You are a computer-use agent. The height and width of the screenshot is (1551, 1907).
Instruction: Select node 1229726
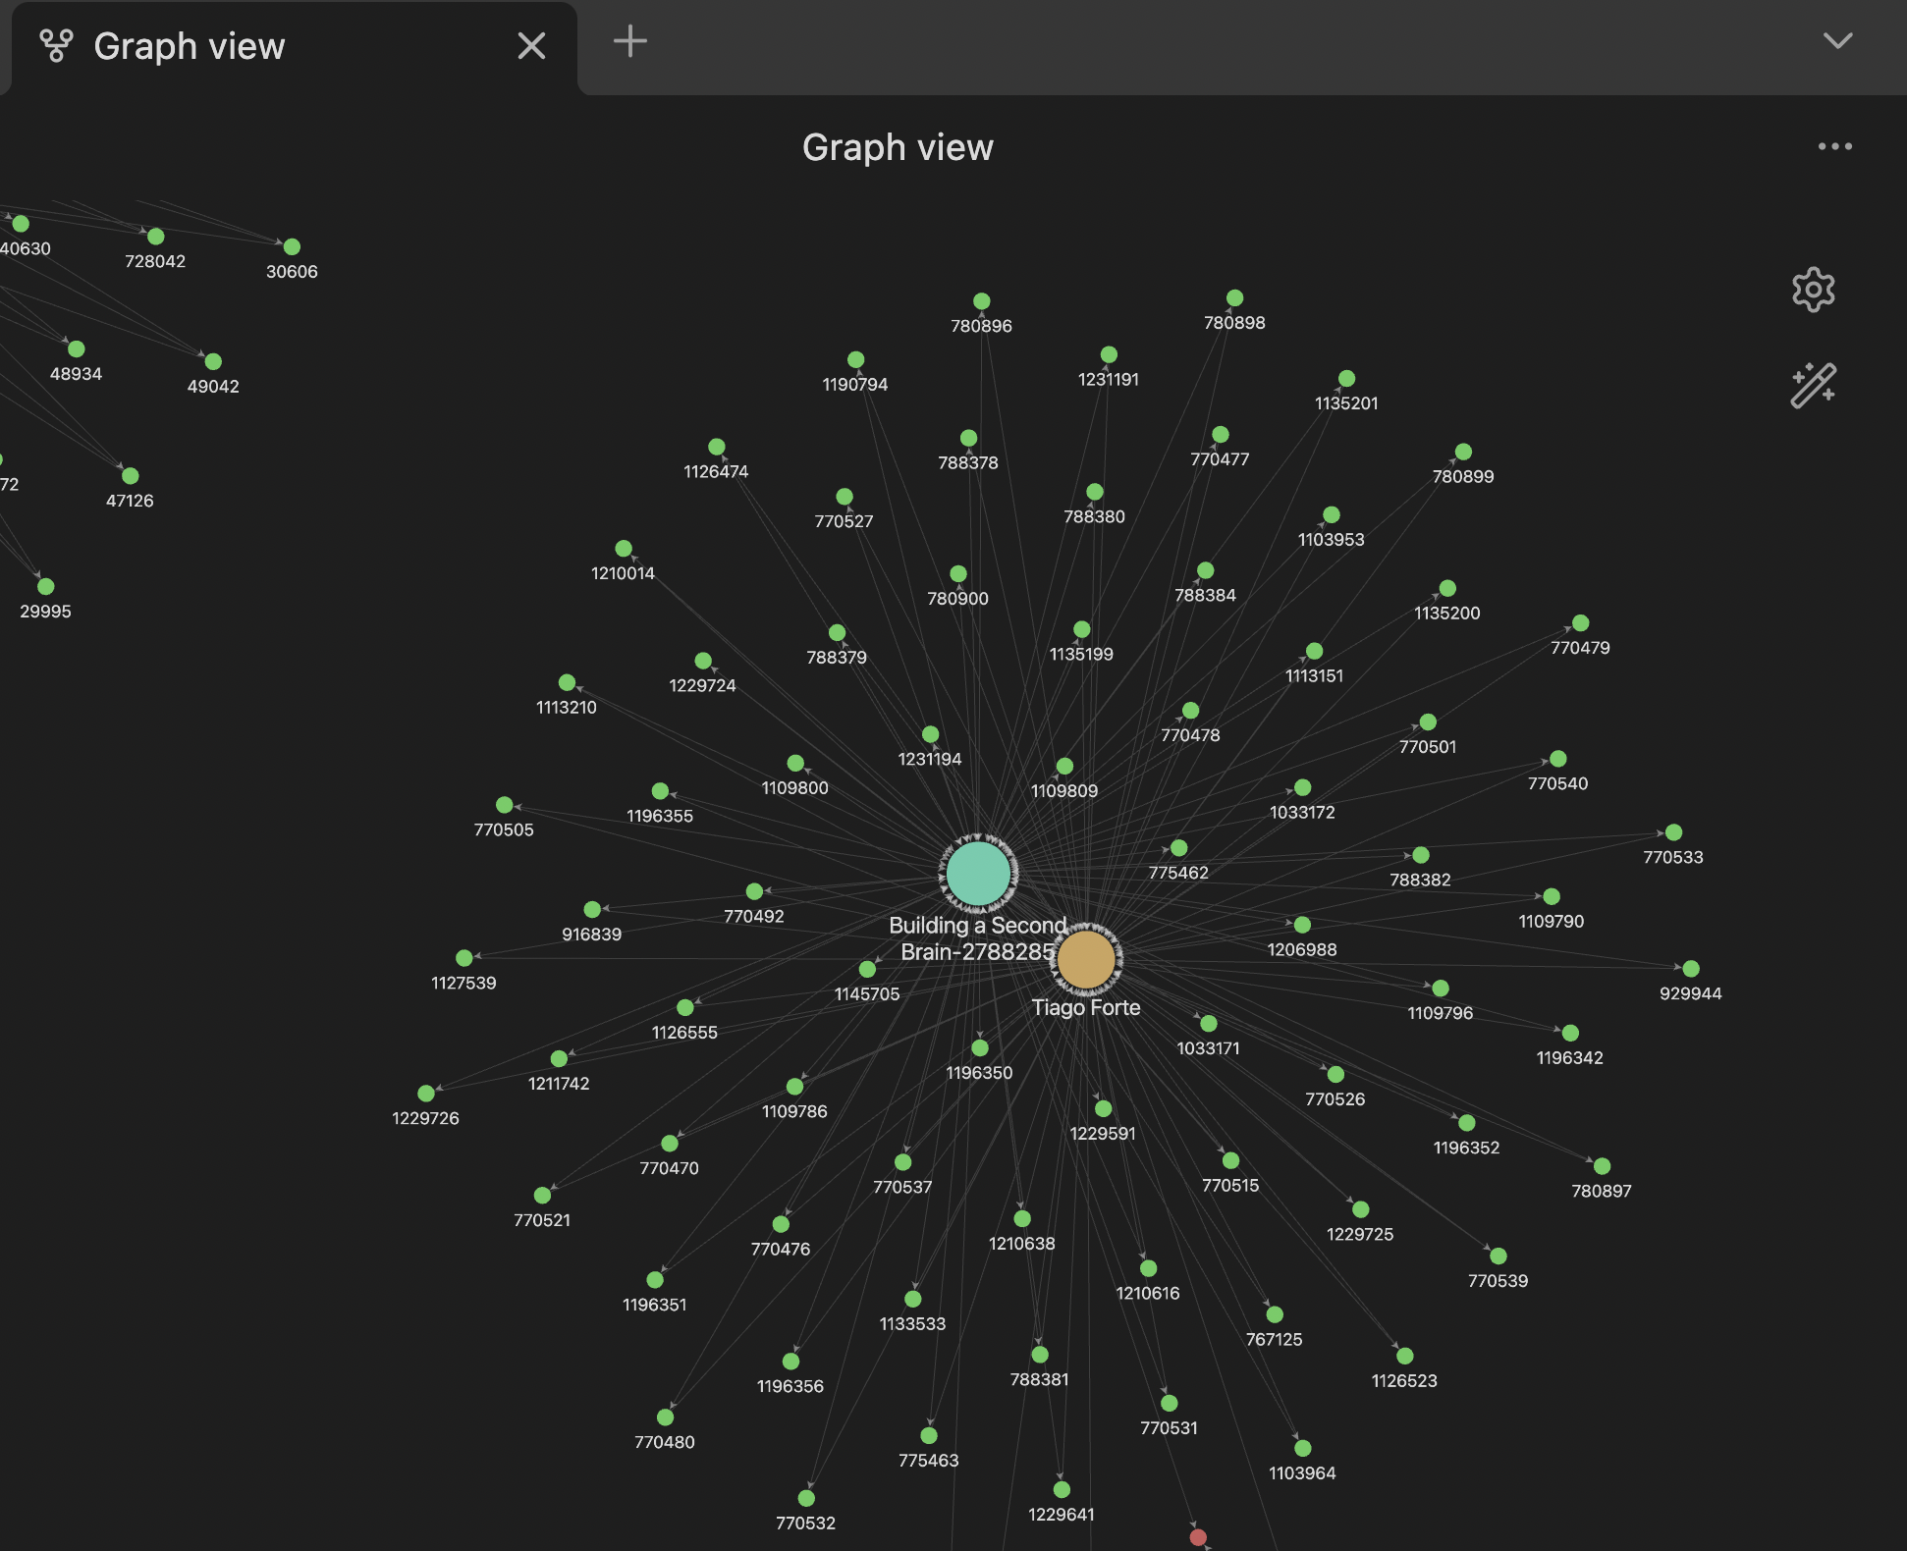pos(425,1094)
